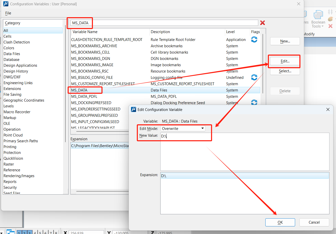Select the MS_BOOKMARKS_DGN variable row
This screenshot has height=234, width=336.
pyautogui.click(x=165, y=58)
